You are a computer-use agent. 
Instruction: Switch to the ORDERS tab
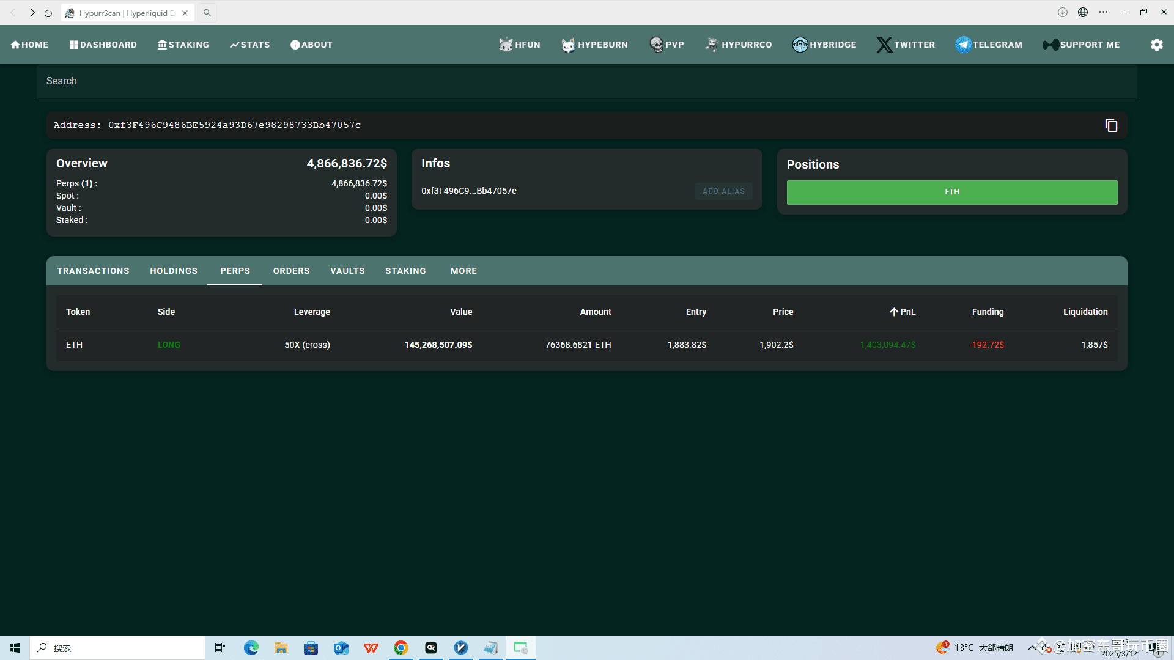[291, 271]
